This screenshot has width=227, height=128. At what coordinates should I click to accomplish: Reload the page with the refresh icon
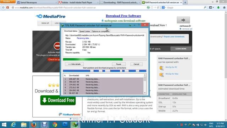tap(158, 7)
